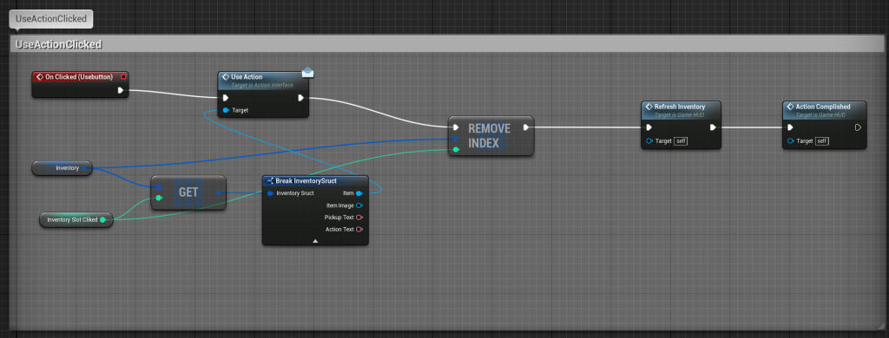Screen dimensions: 889x338
Task: Select the UseActionClicked comment title bar
Action: point(448,44)
